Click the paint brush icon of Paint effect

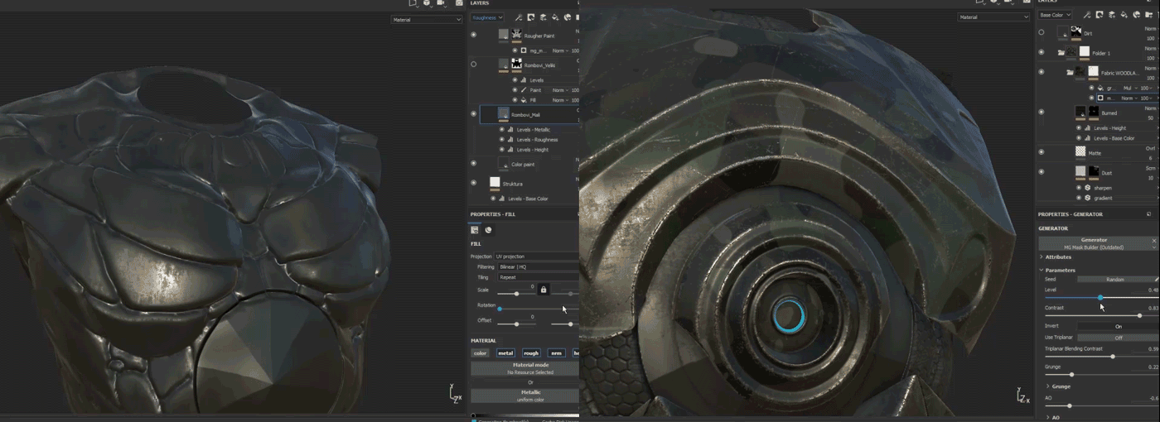[x=524, y=90]
